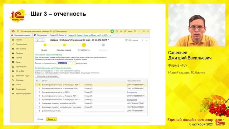Click the Банк и касса icon
229x129 pixels.
pyautogui.click(x=13, y=49)
